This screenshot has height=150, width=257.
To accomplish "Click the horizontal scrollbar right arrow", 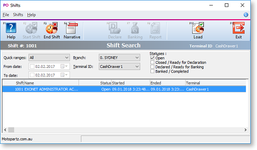I will click(x=245, y=130).
